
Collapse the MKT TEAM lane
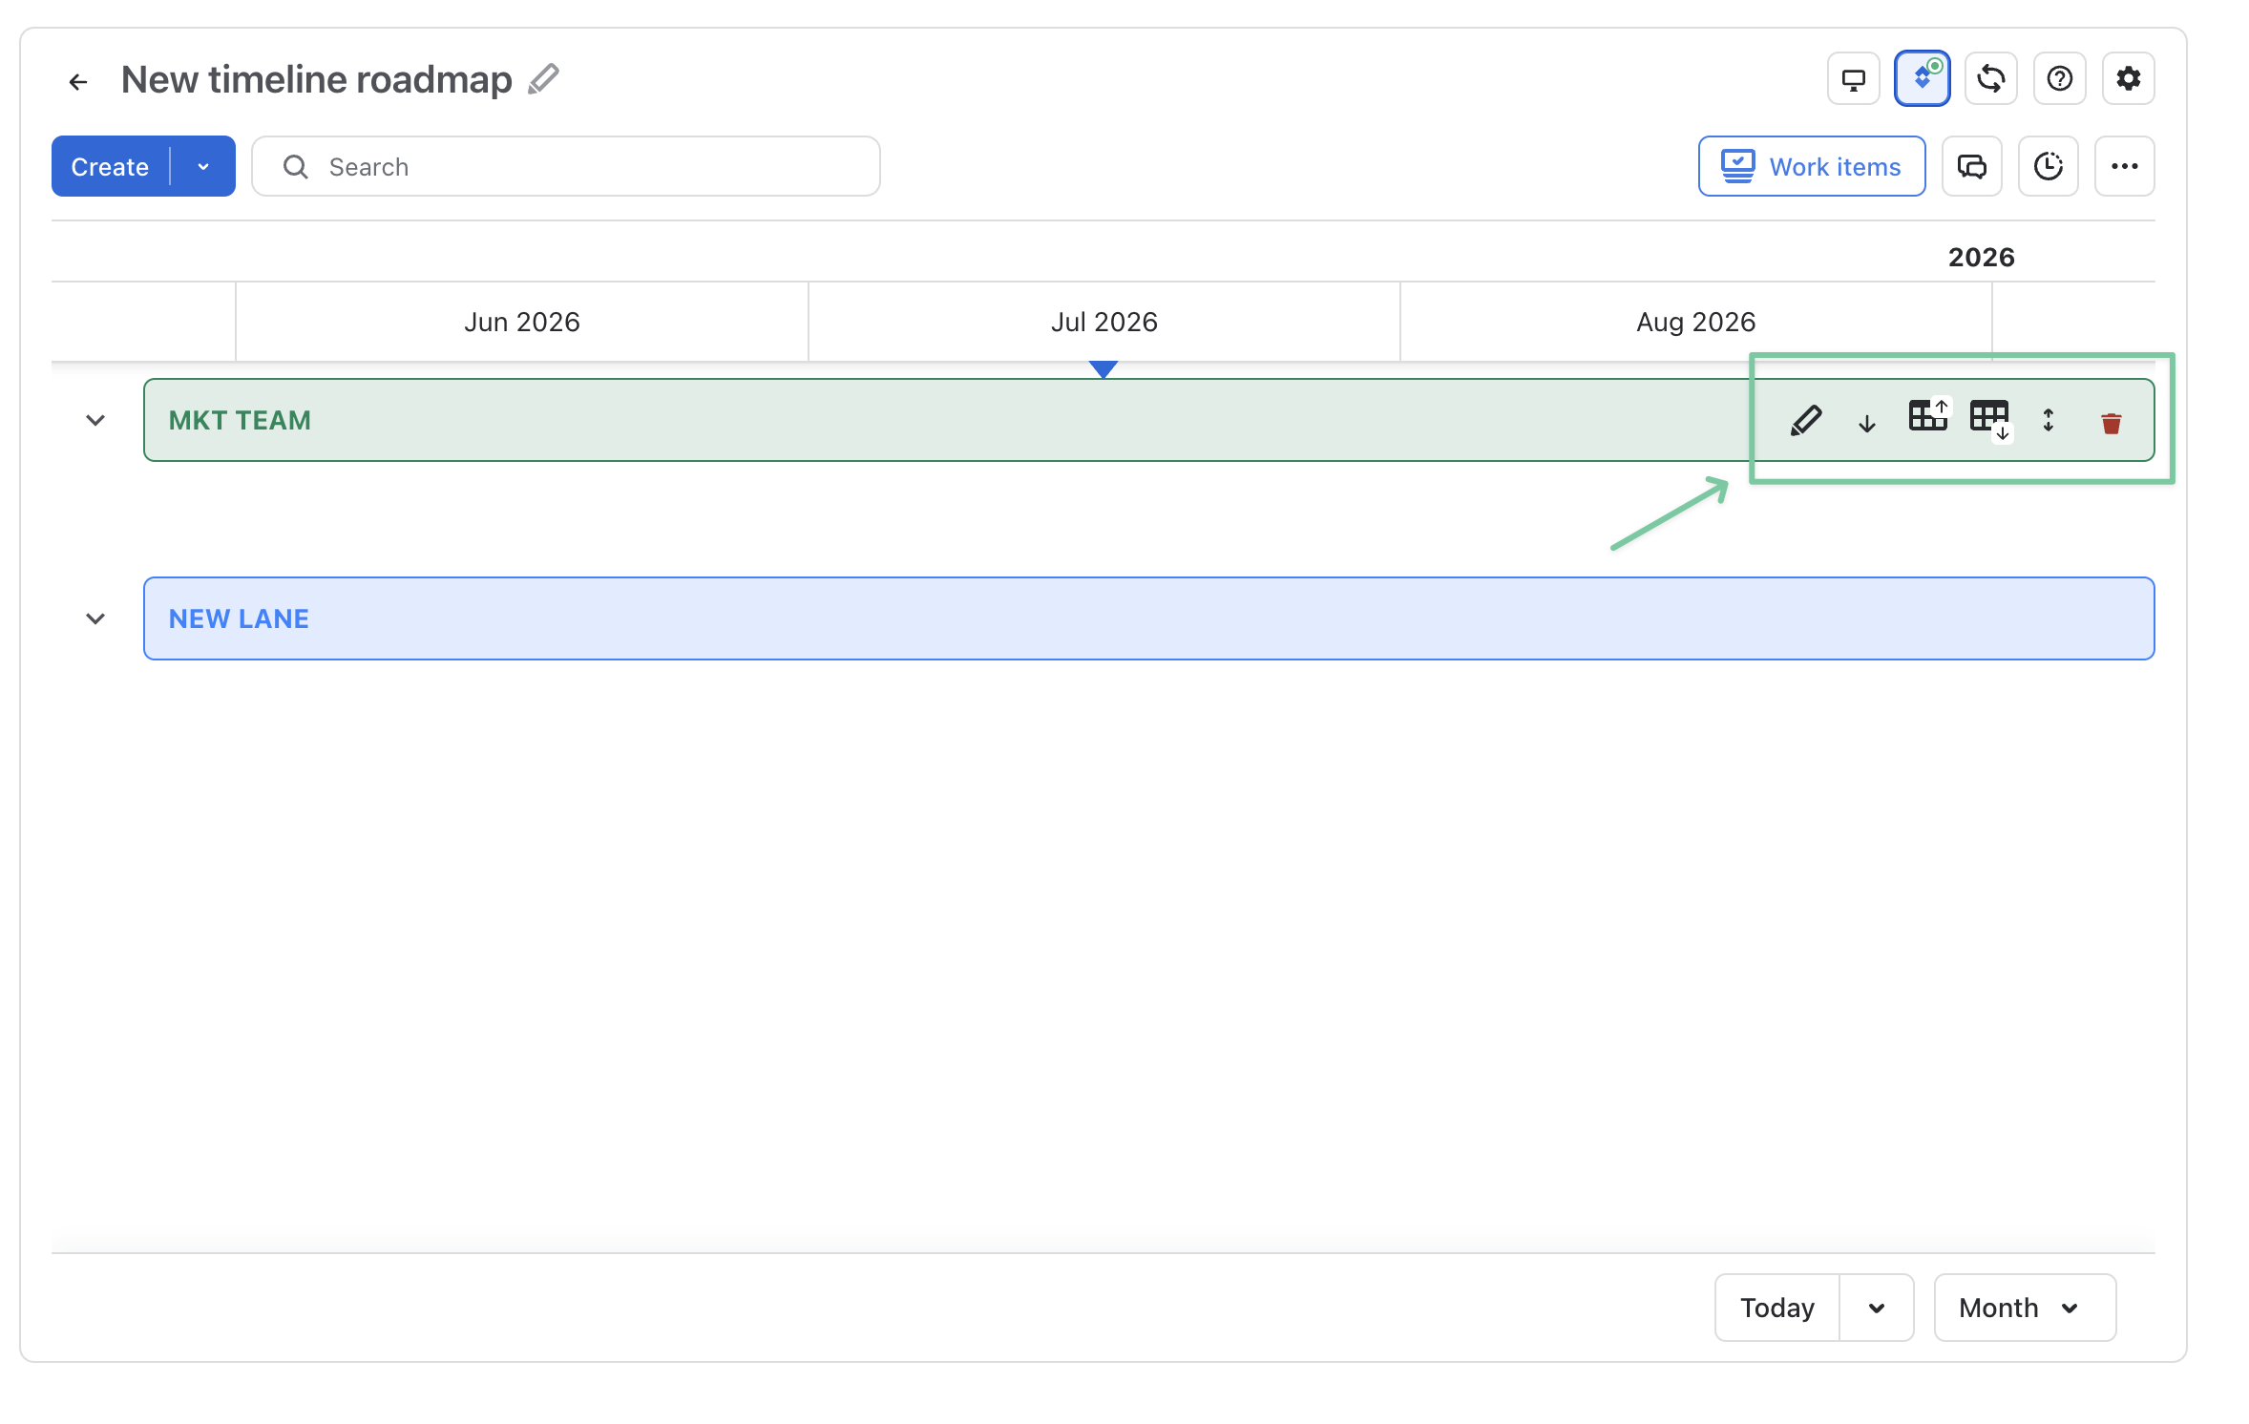point(95,421)
